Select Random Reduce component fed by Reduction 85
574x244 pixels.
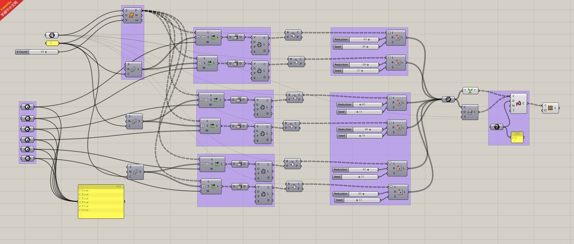398,192
